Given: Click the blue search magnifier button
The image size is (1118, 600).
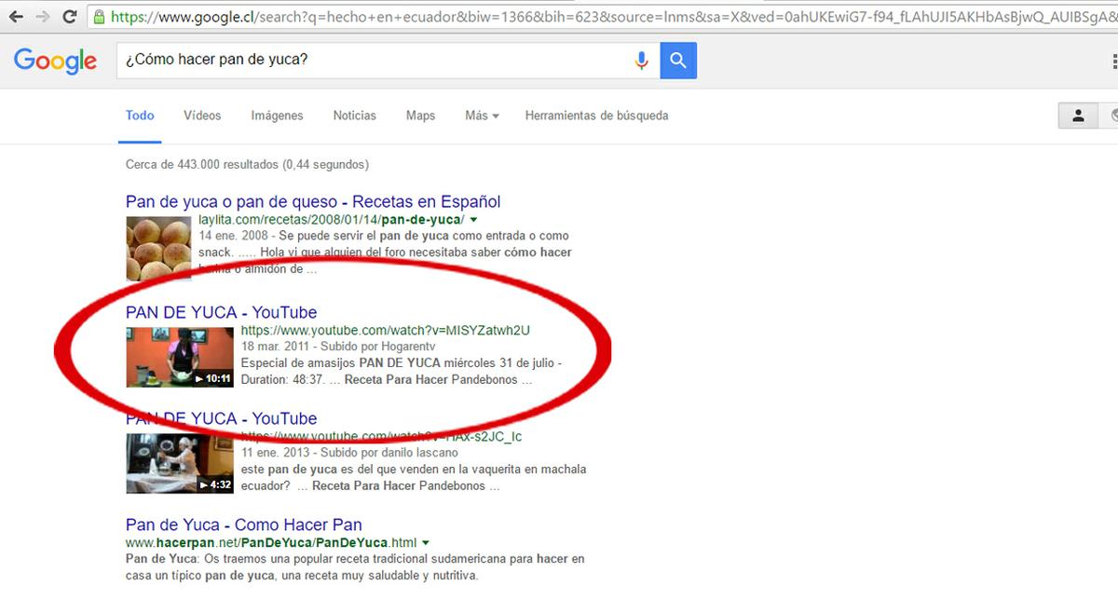Looking at the screenshot, I should point(678,61).
